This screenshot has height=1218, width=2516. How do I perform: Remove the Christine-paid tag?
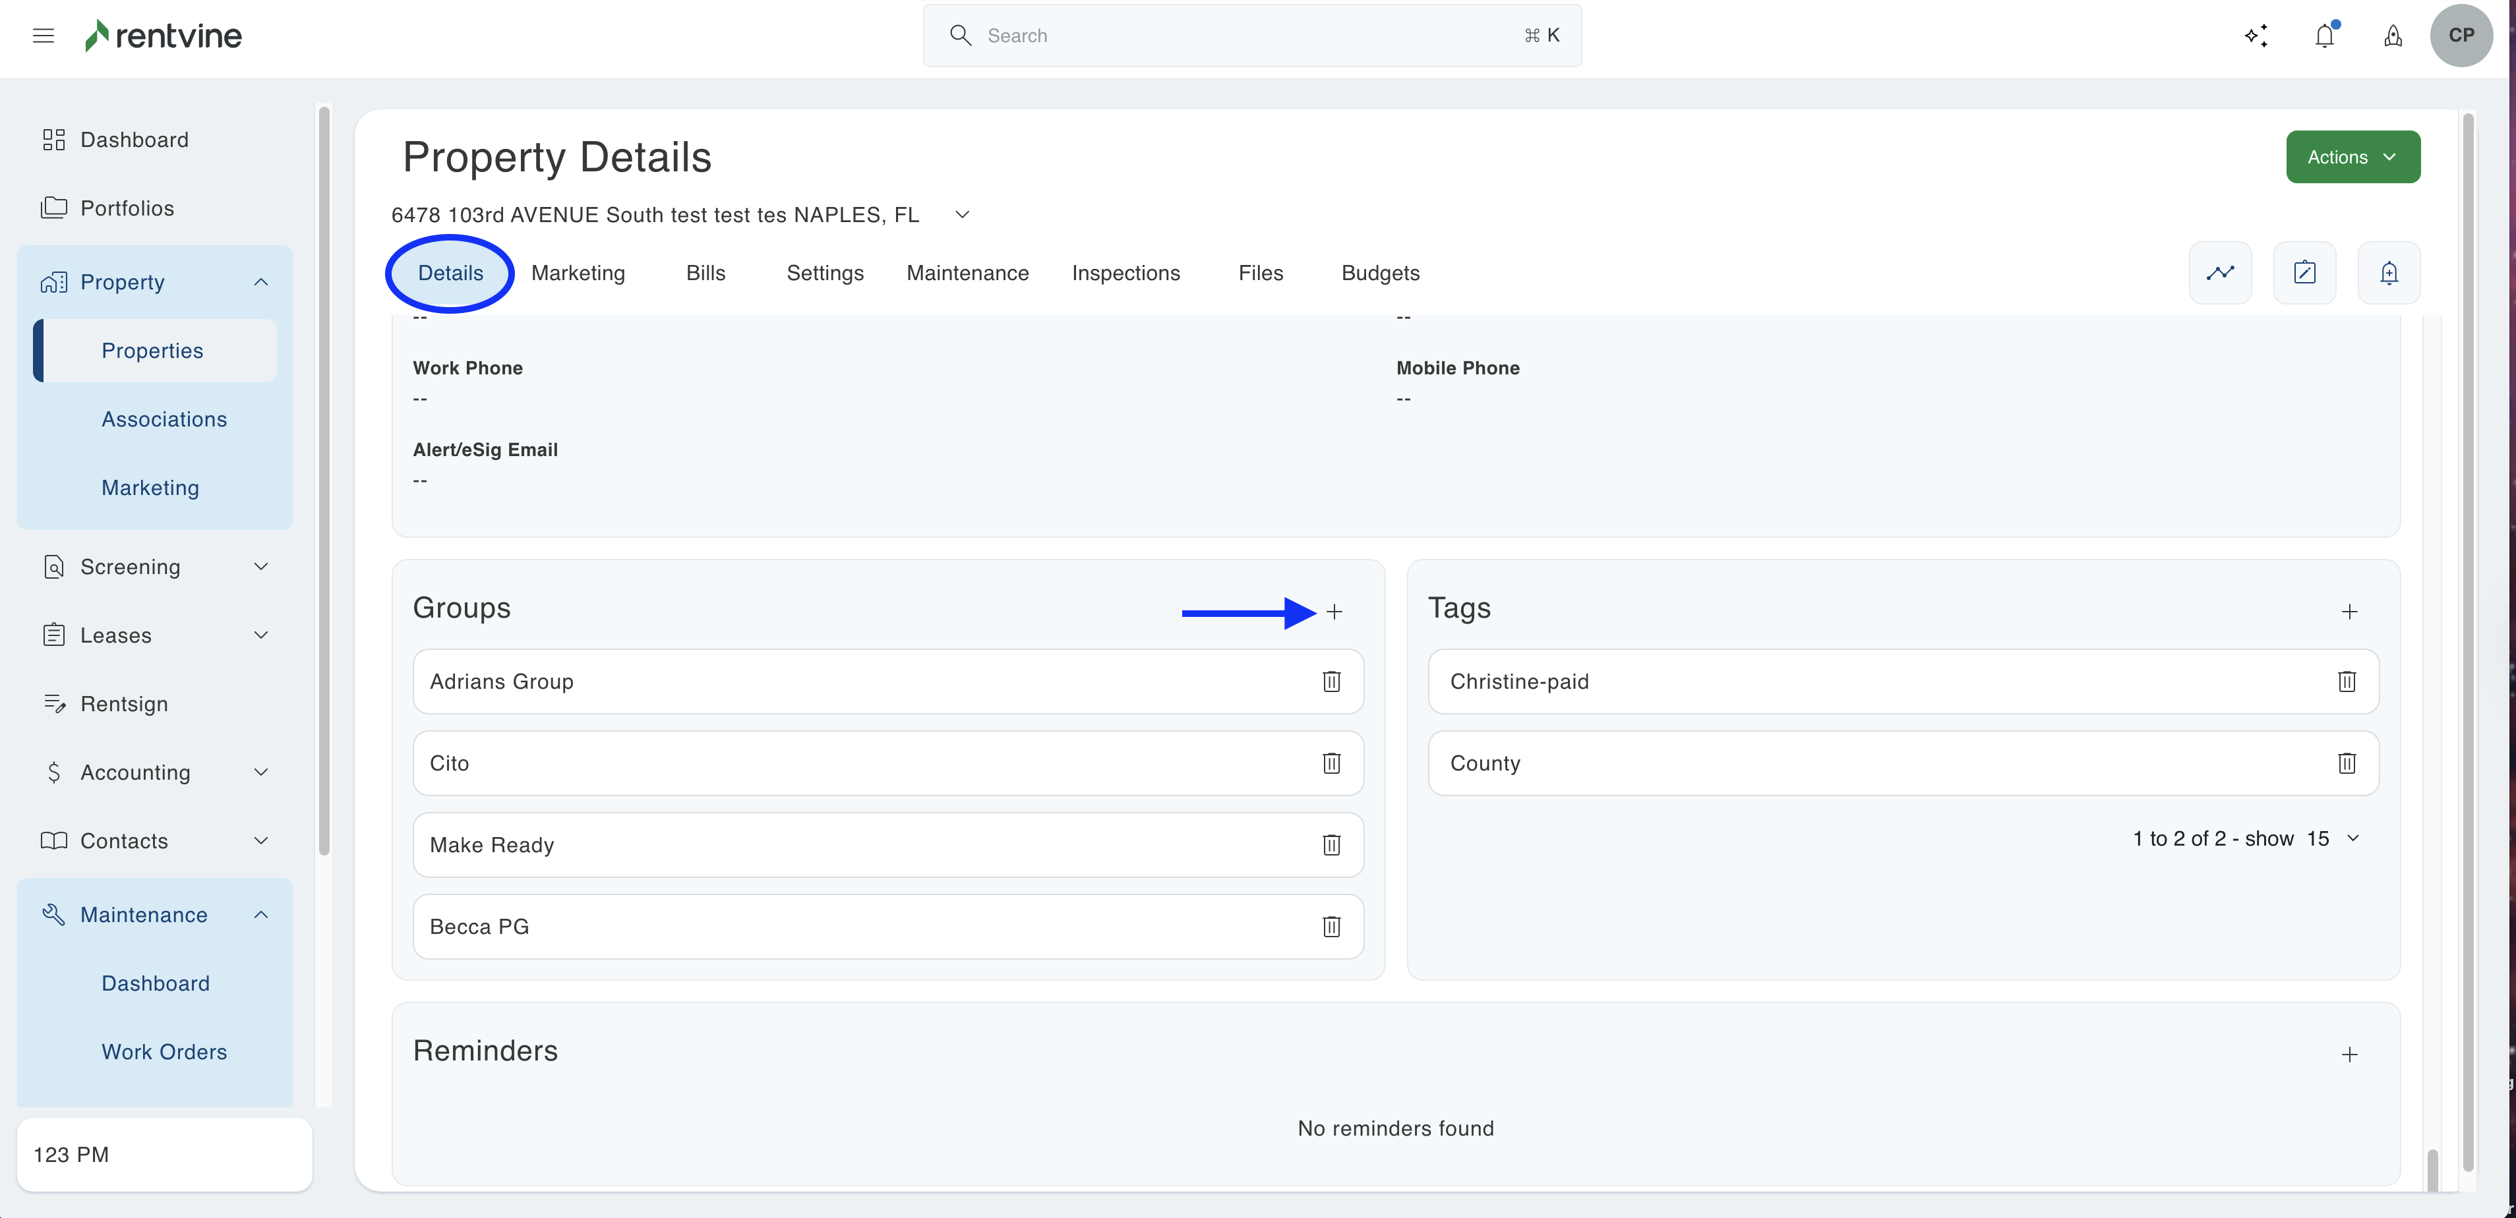[x=2346, y=681]
